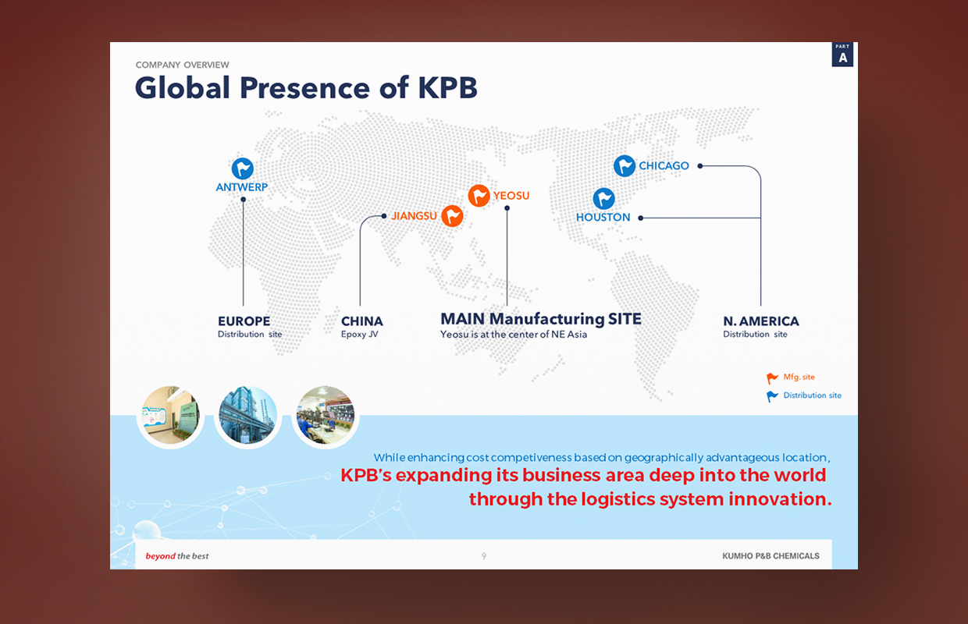Click the KUMHO P&B CHEMICALS footer text
Screen dimensions: 968x624
tap(771, 556)
